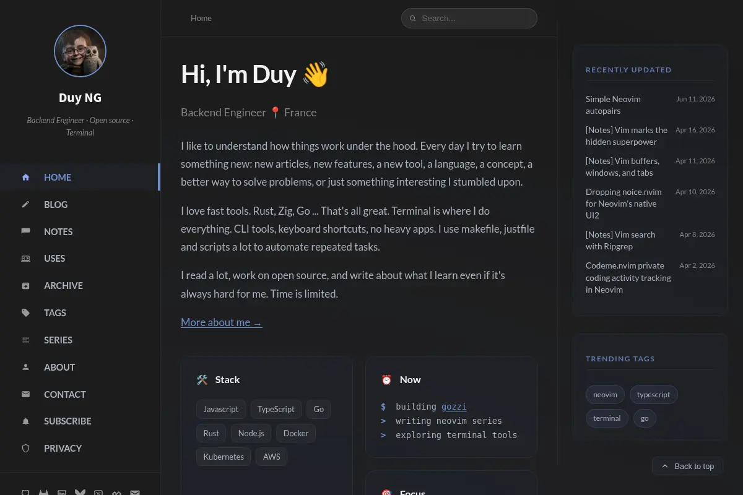Open the GitHub icon in sidebar footer

coord(25,493)
